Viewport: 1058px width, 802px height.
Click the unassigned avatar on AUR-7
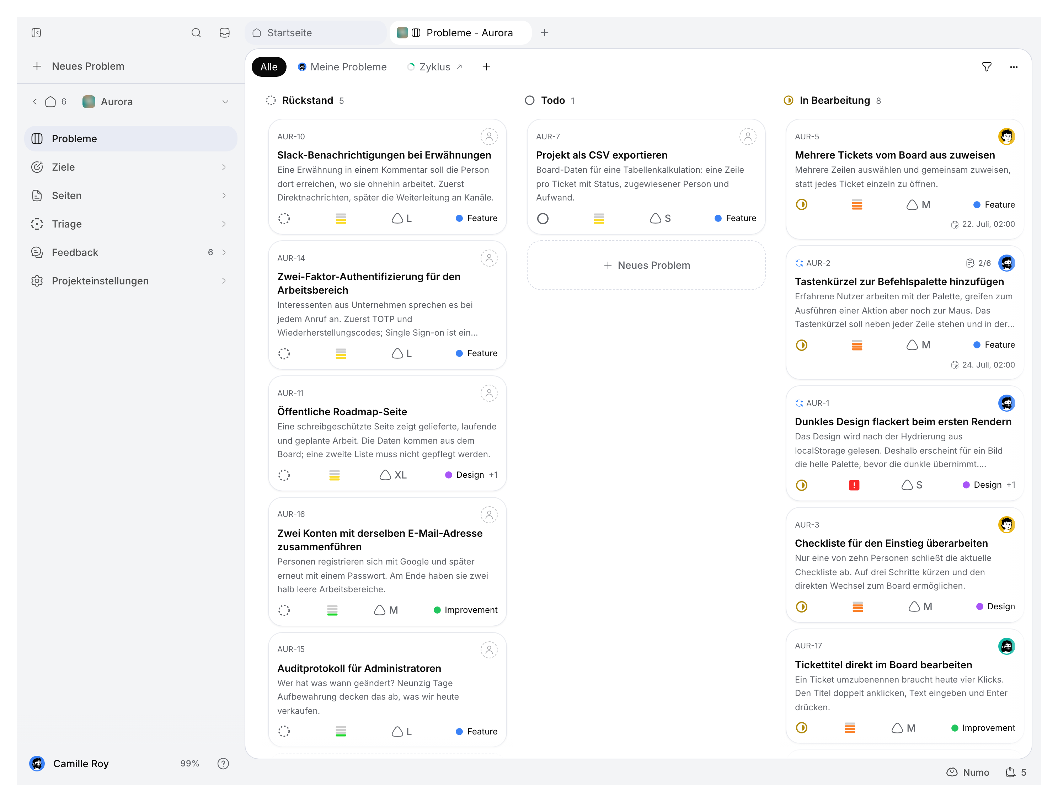pos(748,137)
